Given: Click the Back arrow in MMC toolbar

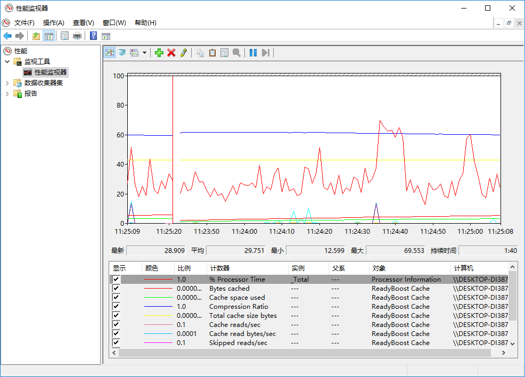Looking at the screenshot, I should (7, 36).
